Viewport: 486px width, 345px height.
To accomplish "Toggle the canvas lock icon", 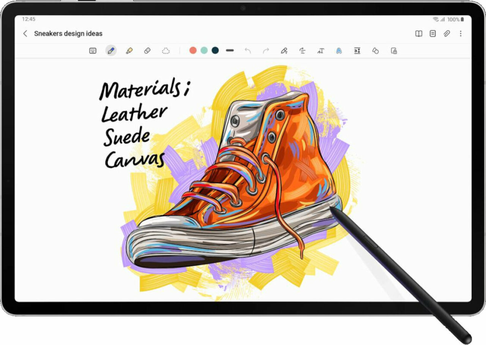I will pyautogui.click(x=394, y=50).
